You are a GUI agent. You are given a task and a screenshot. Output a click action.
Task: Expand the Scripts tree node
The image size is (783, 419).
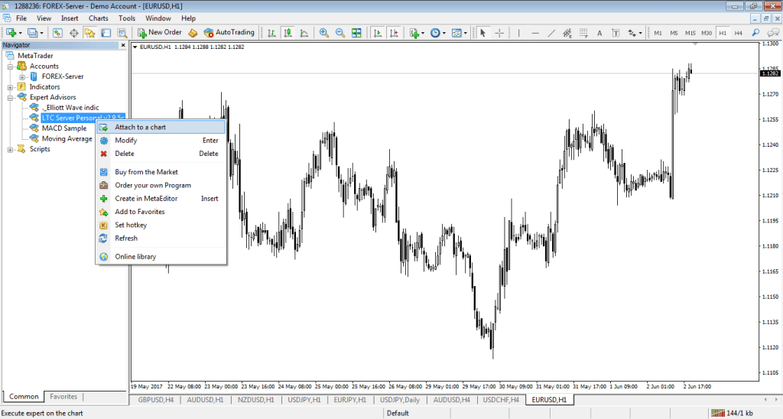[x=10, y=149]
